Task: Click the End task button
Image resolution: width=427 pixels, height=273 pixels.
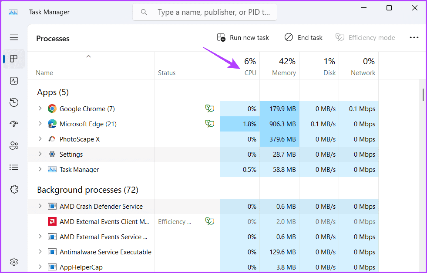Action: tap(303, 37)
